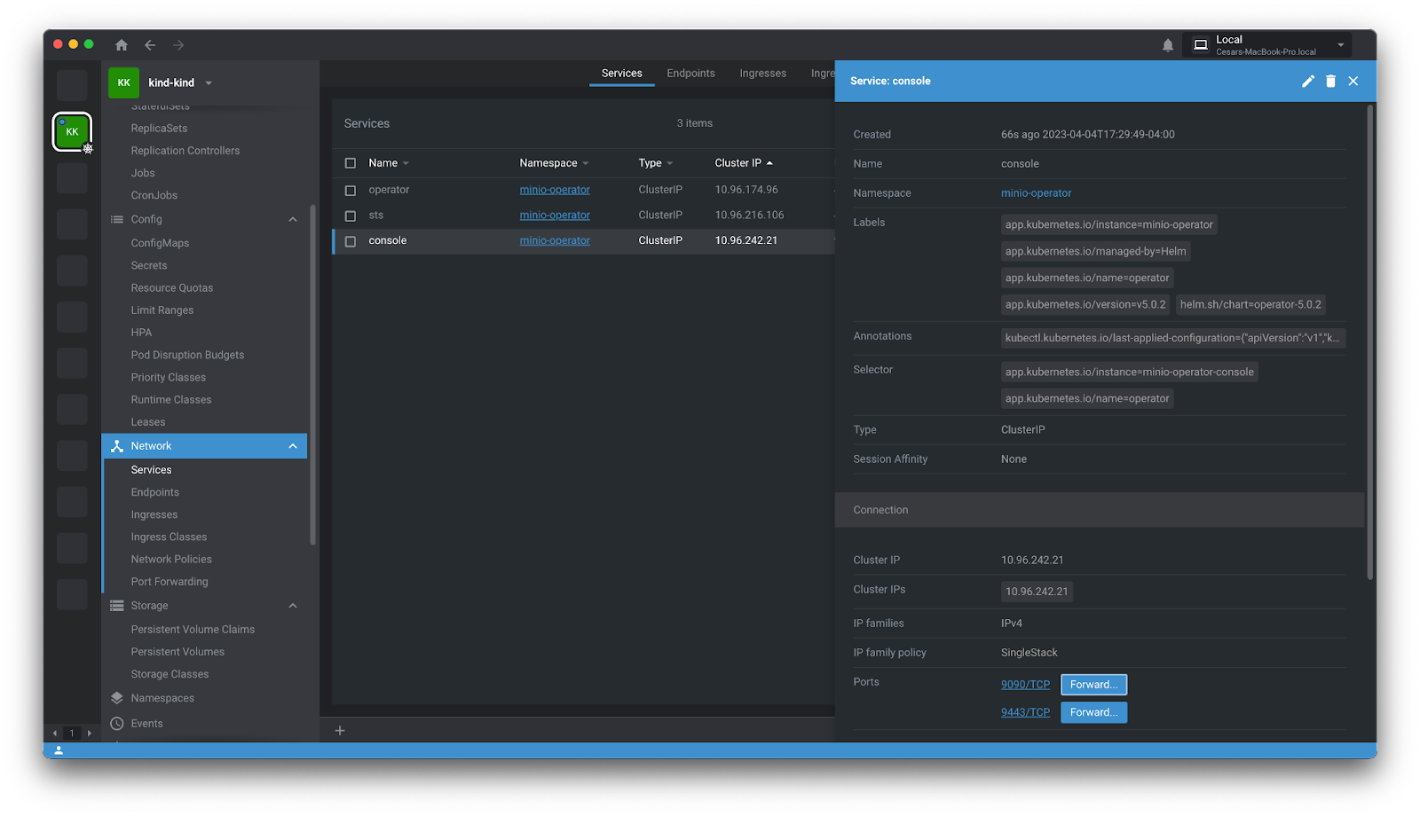Viewport: 1420px width, 816px height.
Task: Go back using the left arrow
Action: click(x=150, y=45)
